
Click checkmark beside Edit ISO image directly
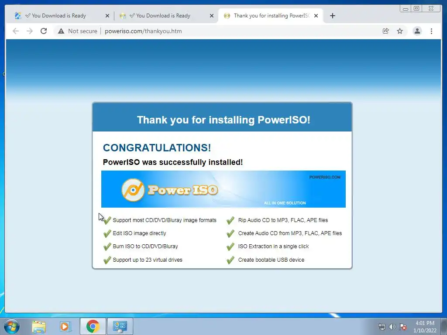coord(107,233)
